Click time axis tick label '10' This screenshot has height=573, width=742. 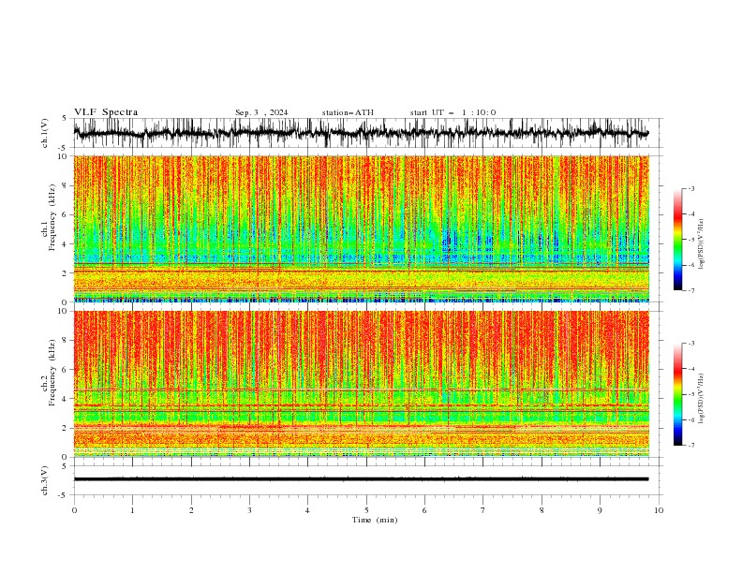pyautogui.click(x=659, y=510)
